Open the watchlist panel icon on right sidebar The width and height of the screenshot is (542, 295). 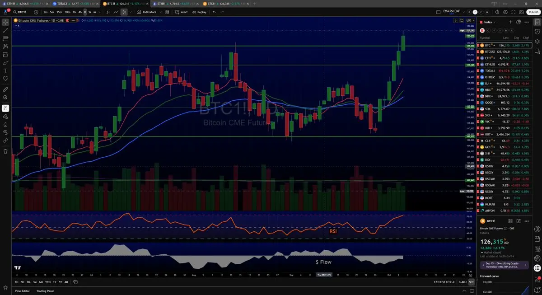click(x=537, y=22)
